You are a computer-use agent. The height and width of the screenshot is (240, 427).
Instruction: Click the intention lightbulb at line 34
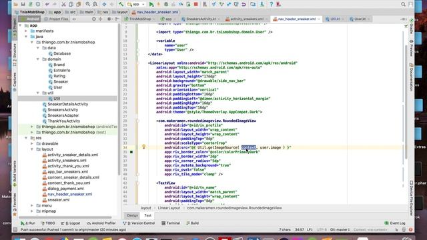coord(144,147)
